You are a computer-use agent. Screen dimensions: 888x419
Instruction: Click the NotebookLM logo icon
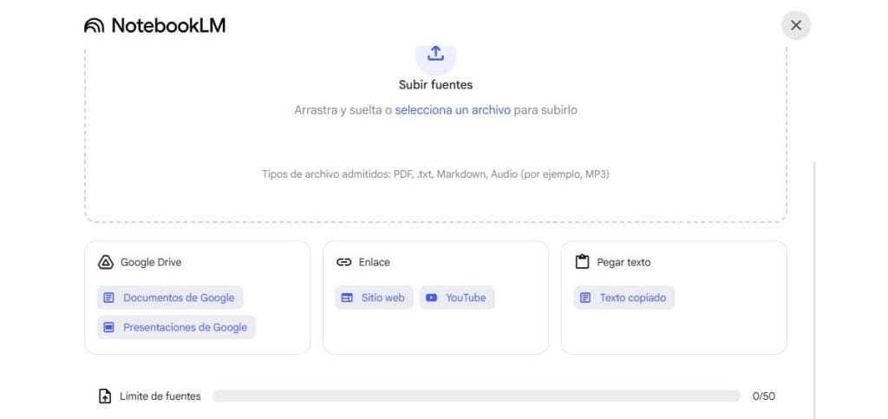pos(94,26)
